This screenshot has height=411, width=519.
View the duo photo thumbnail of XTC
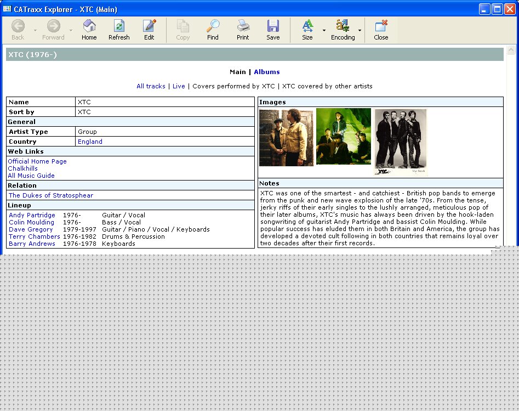click(x=286, y=137)
